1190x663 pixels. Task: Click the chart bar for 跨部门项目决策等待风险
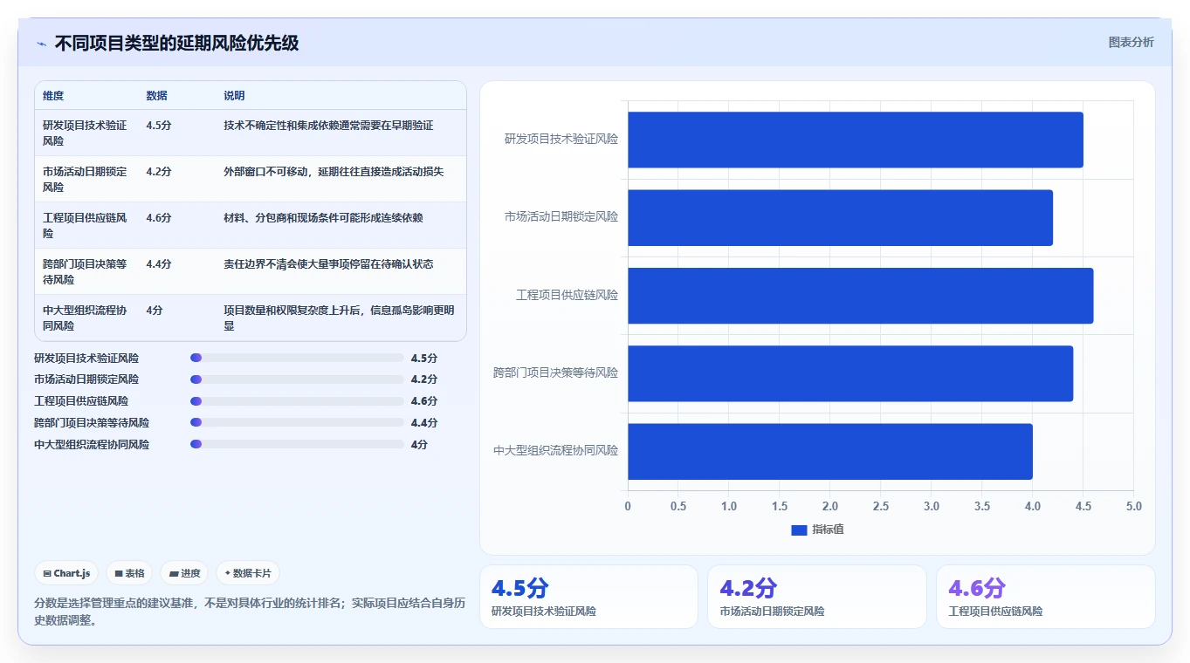pyautogui.click(x=850, y=373)
